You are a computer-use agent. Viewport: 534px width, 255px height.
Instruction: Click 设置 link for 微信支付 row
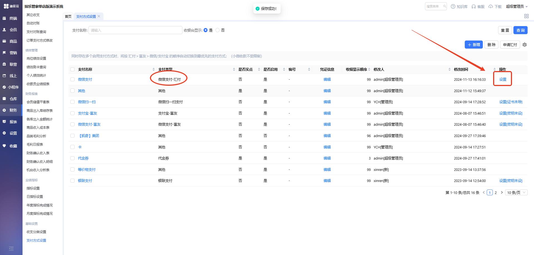pos(503,79)
